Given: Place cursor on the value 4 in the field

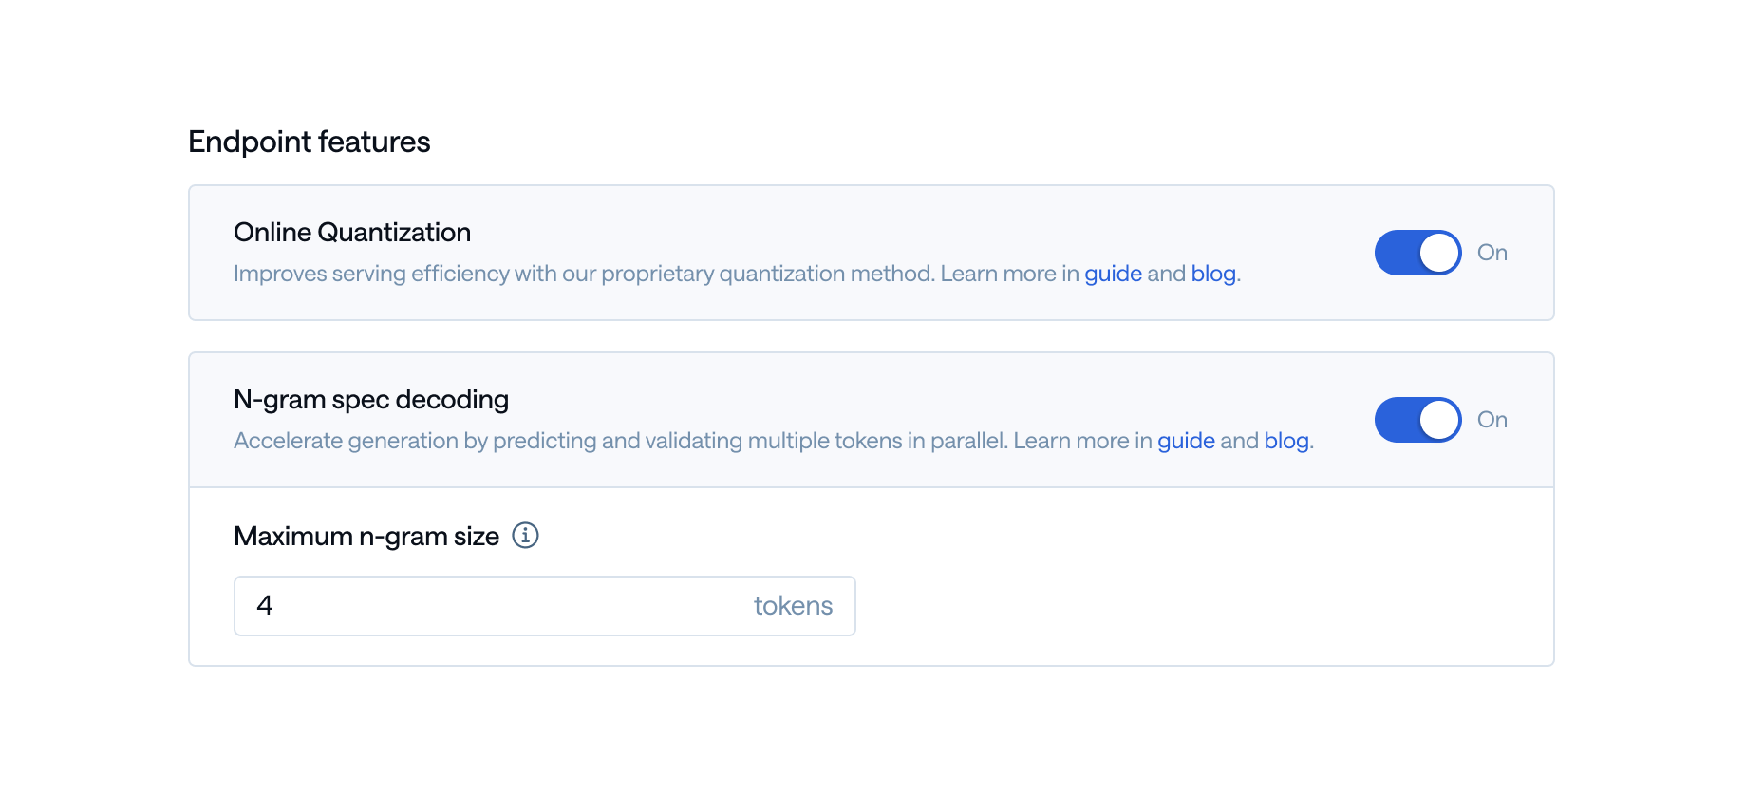Looking at the screenshot, I should coord(265,606).
